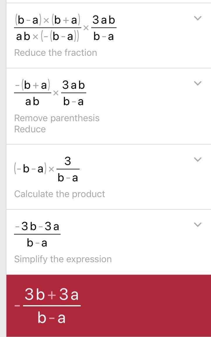Tap the 'Simplify the expression' label
211x337 pixels.
pos(63,259)
